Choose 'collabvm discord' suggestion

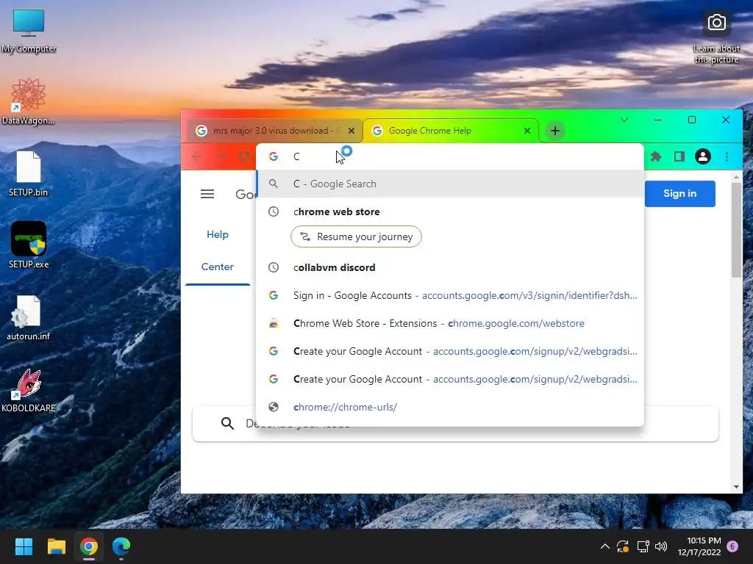[x=451, y=267]
